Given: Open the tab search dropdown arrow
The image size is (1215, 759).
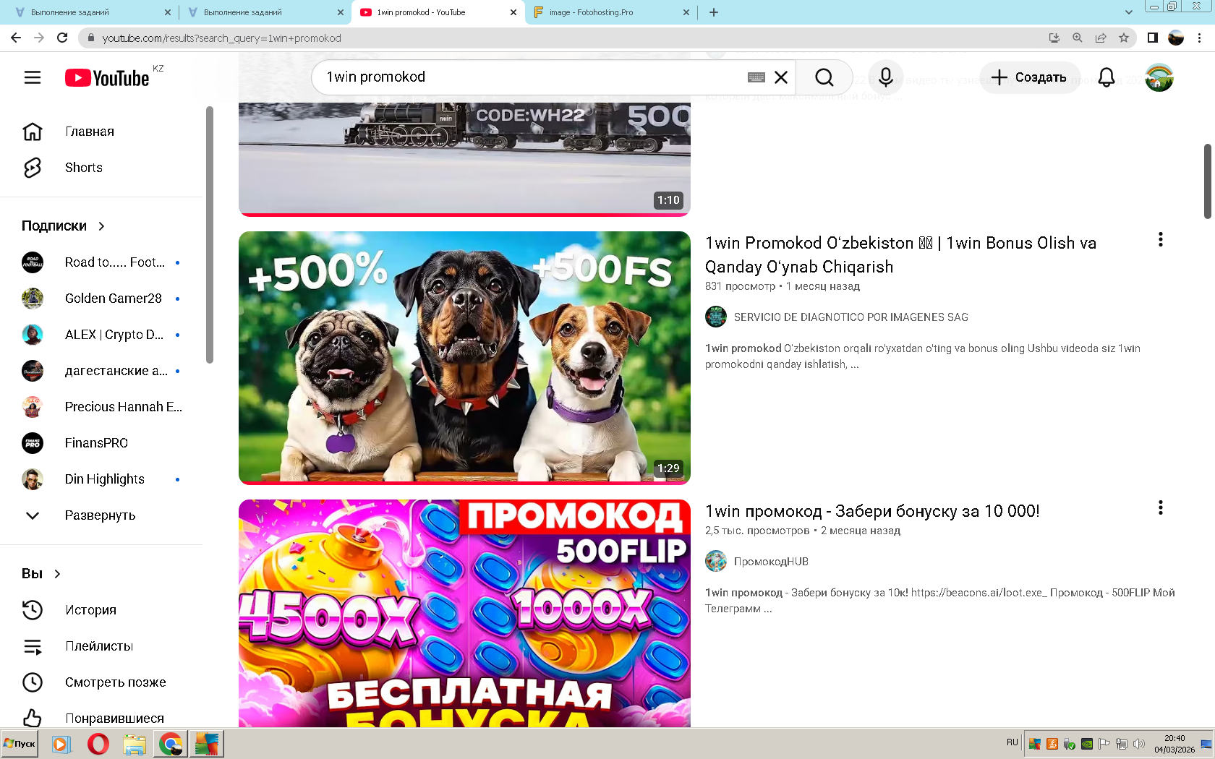Looking at the screenshot, I should (1129, 12).
